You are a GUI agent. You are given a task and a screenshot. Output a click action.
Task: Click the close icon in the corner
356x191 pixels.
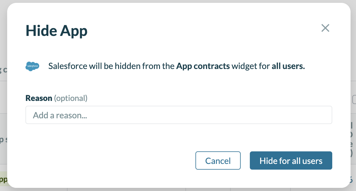tap(325, 28)
